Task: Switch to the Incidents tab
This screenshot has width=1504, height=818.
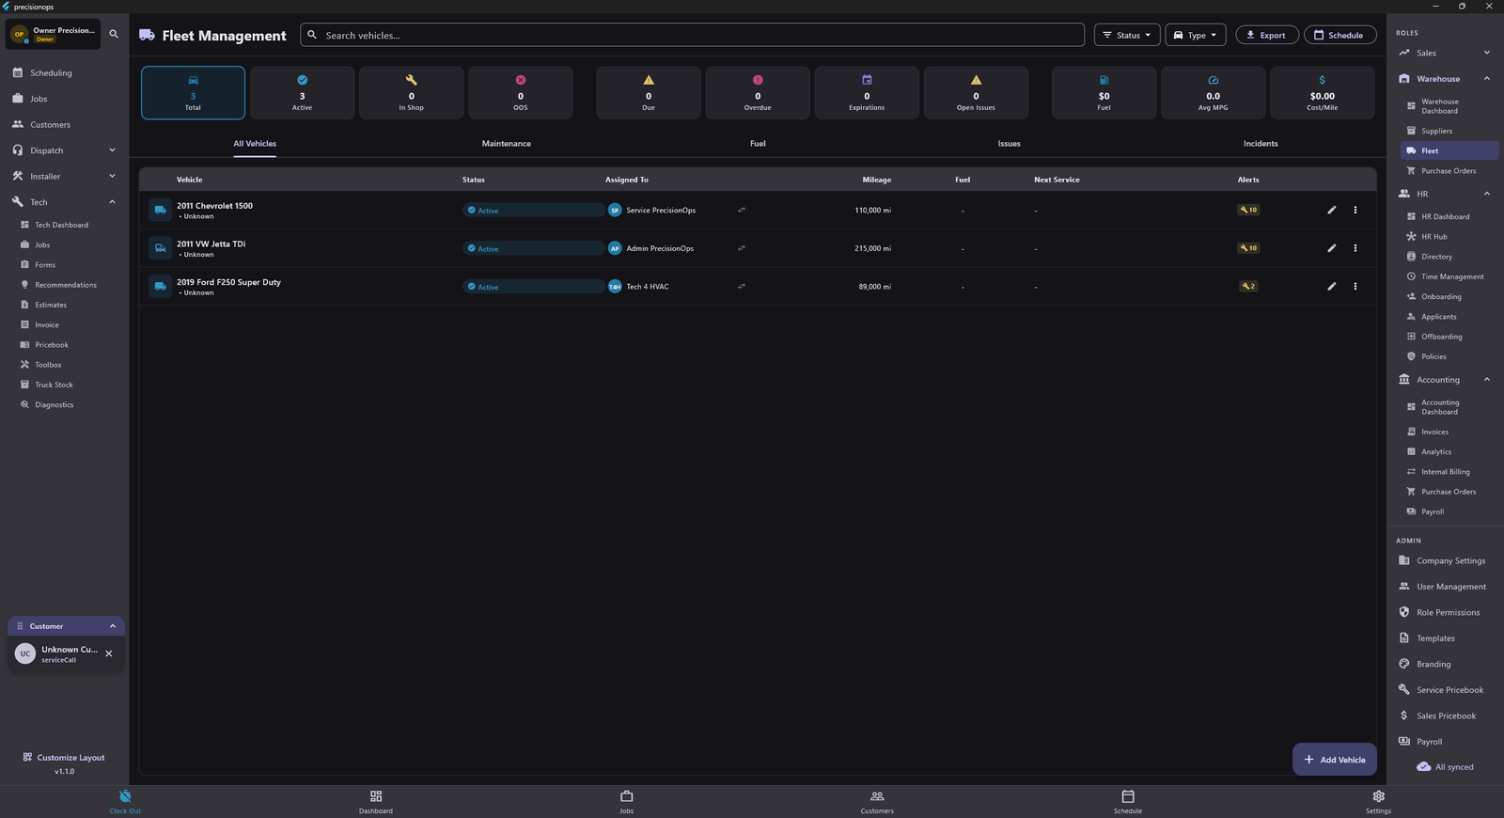Action: (x=1261, y=144)
